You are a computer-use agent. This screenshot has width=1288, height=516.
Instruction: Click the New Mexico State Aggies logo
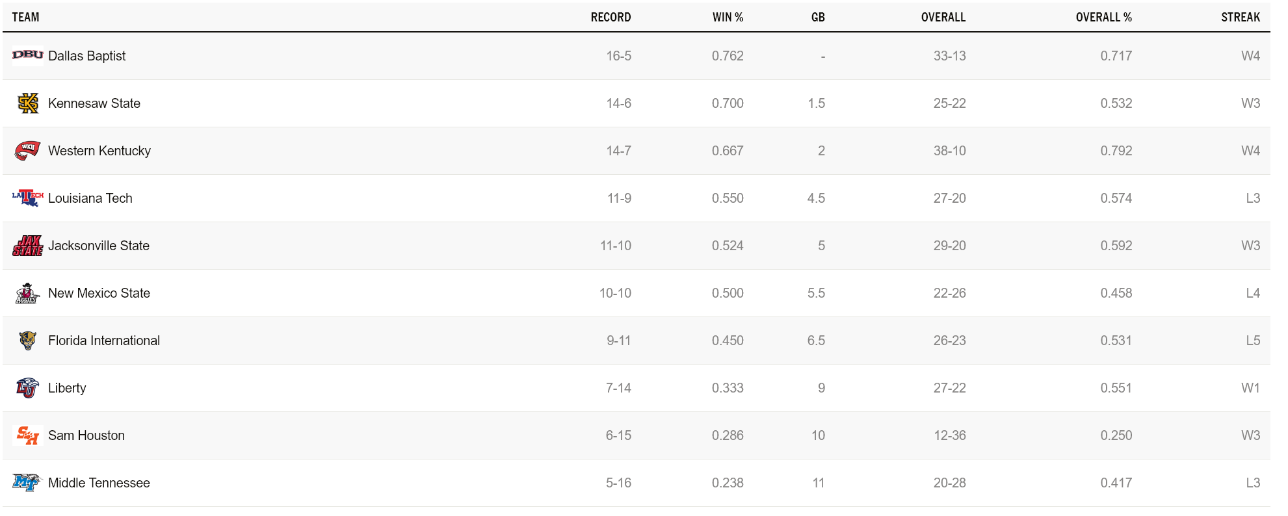pyautogui.click(x=28, y=293)
